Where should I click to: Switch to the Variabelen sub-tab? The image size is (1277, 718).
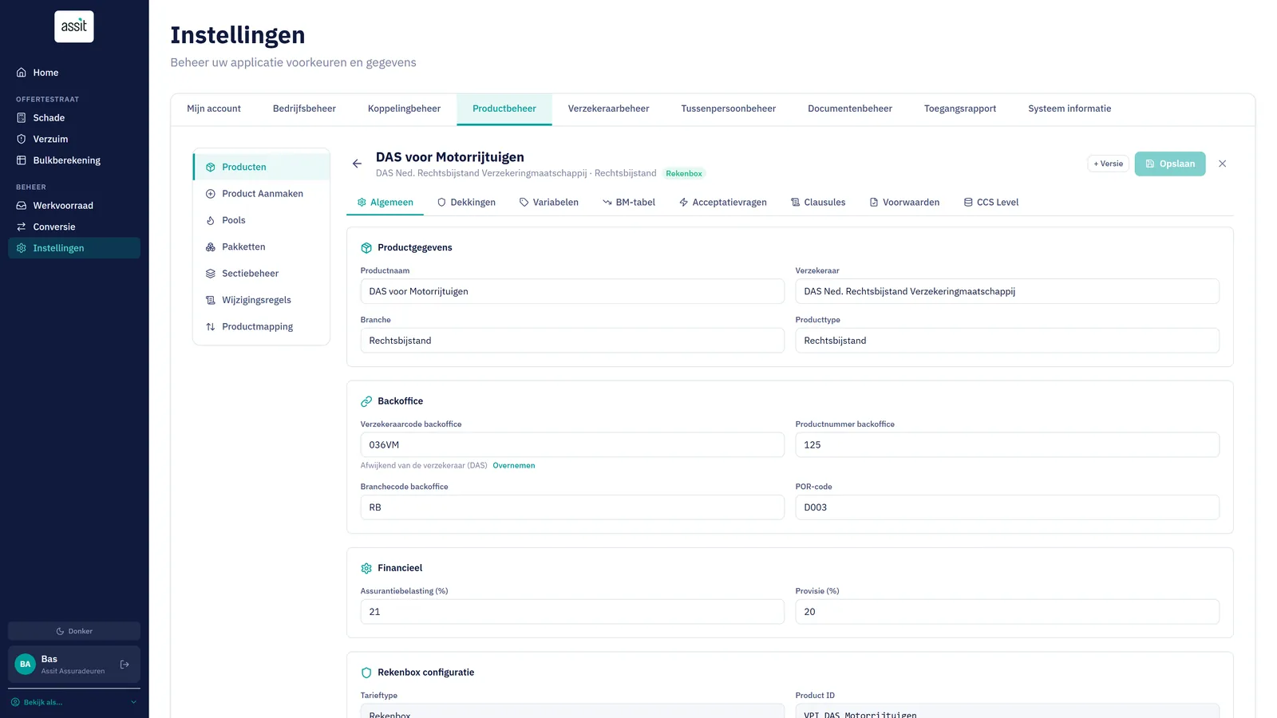point(549,203)
